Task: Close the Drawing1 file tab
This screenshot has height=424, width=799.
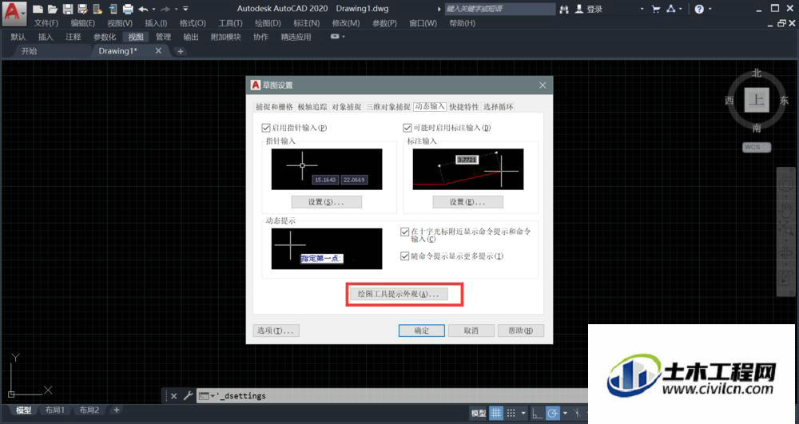Action: tap(158, 50)
